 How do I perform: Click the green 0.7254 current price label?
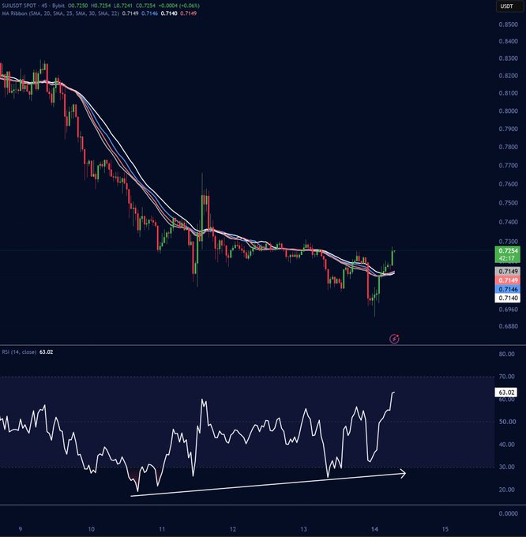508,250
